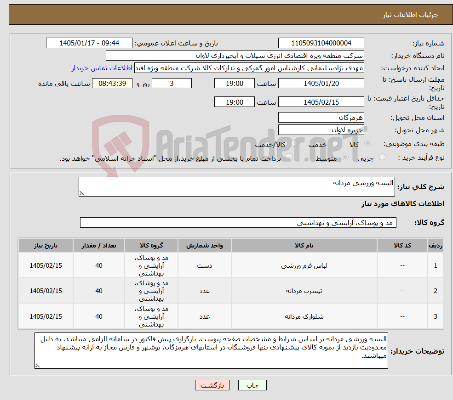
Task: Click the remaining days field showing 3
Action: tap(172, 83)
